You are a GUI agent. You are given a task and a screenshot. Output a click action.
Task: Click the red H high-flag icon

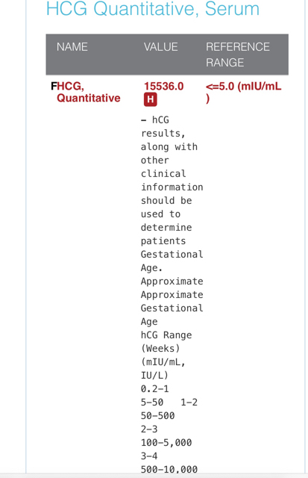tap(151, 99)
